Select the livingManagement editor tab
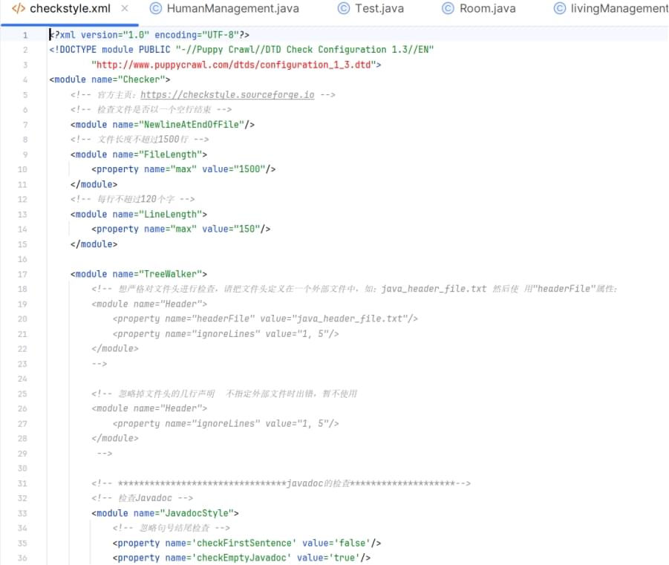This screenshot has width=669, height=565. (618, 9)
